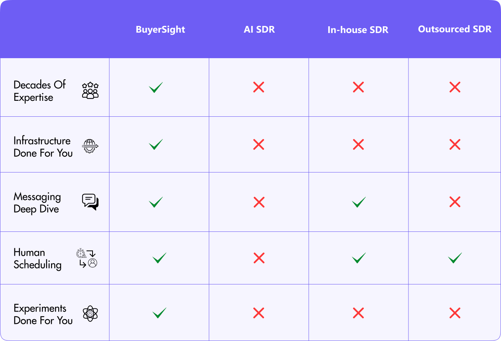
Task: Click the Human Scheduling stopwatch-person icon
Action: point(87,259)
